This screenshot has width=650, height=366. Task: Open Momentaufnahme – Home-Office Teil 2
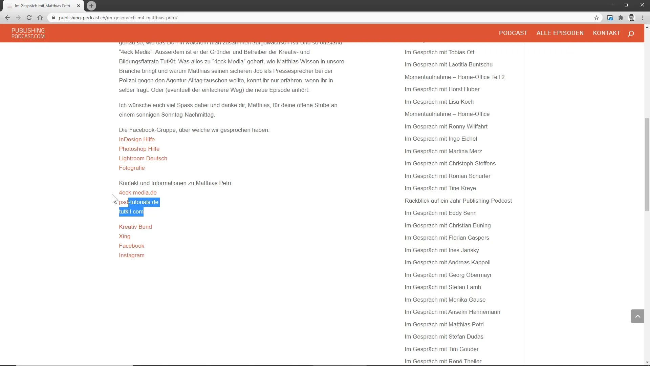pyautogui.click(x=455, y=77)
